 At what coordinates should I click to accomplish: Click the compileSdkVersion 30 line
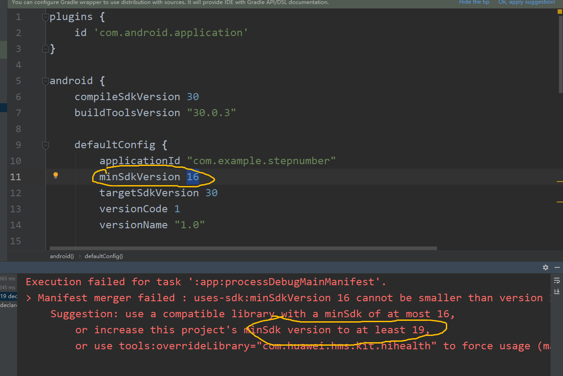click(x=137, y=97)
